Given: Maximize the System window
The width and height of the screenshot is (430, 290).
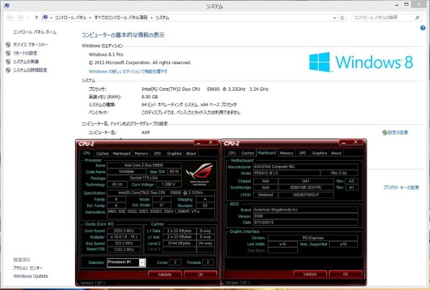Looking at the screenshot, I should (407, 4).
